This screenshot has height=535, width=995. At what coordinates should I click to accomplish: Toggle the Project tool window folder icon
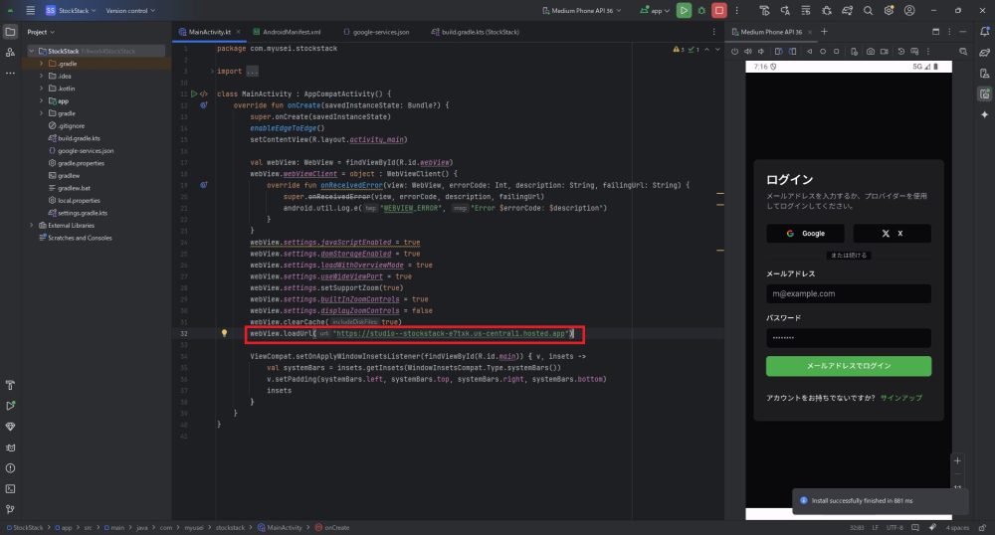pyautogui.click(x=11, y=32)
